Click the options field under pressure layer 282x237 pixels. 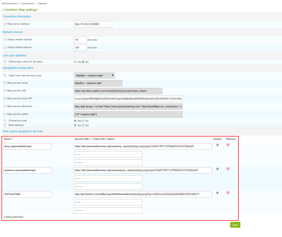108,186
